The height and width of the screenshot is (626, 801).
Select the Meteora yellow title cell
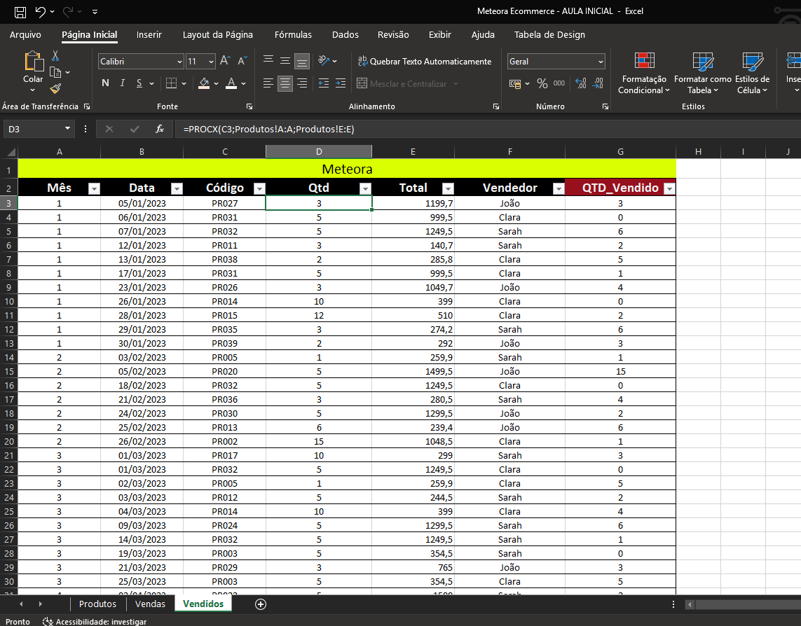(347, 169)
